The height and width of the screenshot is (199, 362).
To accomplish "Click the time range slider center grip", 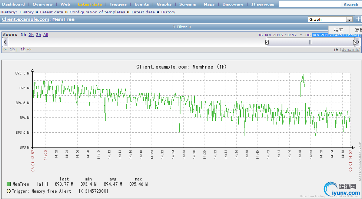I will click(310, 42).
